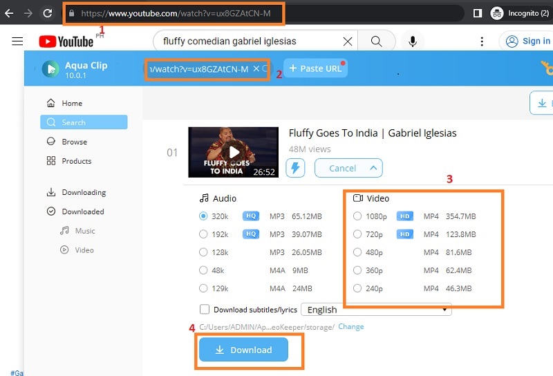Click the Downloading arrow icon
Image resolution: width=553 pixels, height=376 pixels.
[50, 192]
